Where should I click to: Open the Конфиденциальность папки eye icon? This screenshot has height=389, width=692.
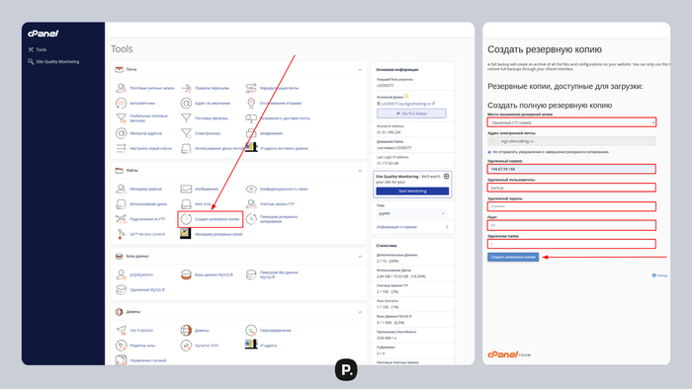pyautogui.click(x=251, y=189)
